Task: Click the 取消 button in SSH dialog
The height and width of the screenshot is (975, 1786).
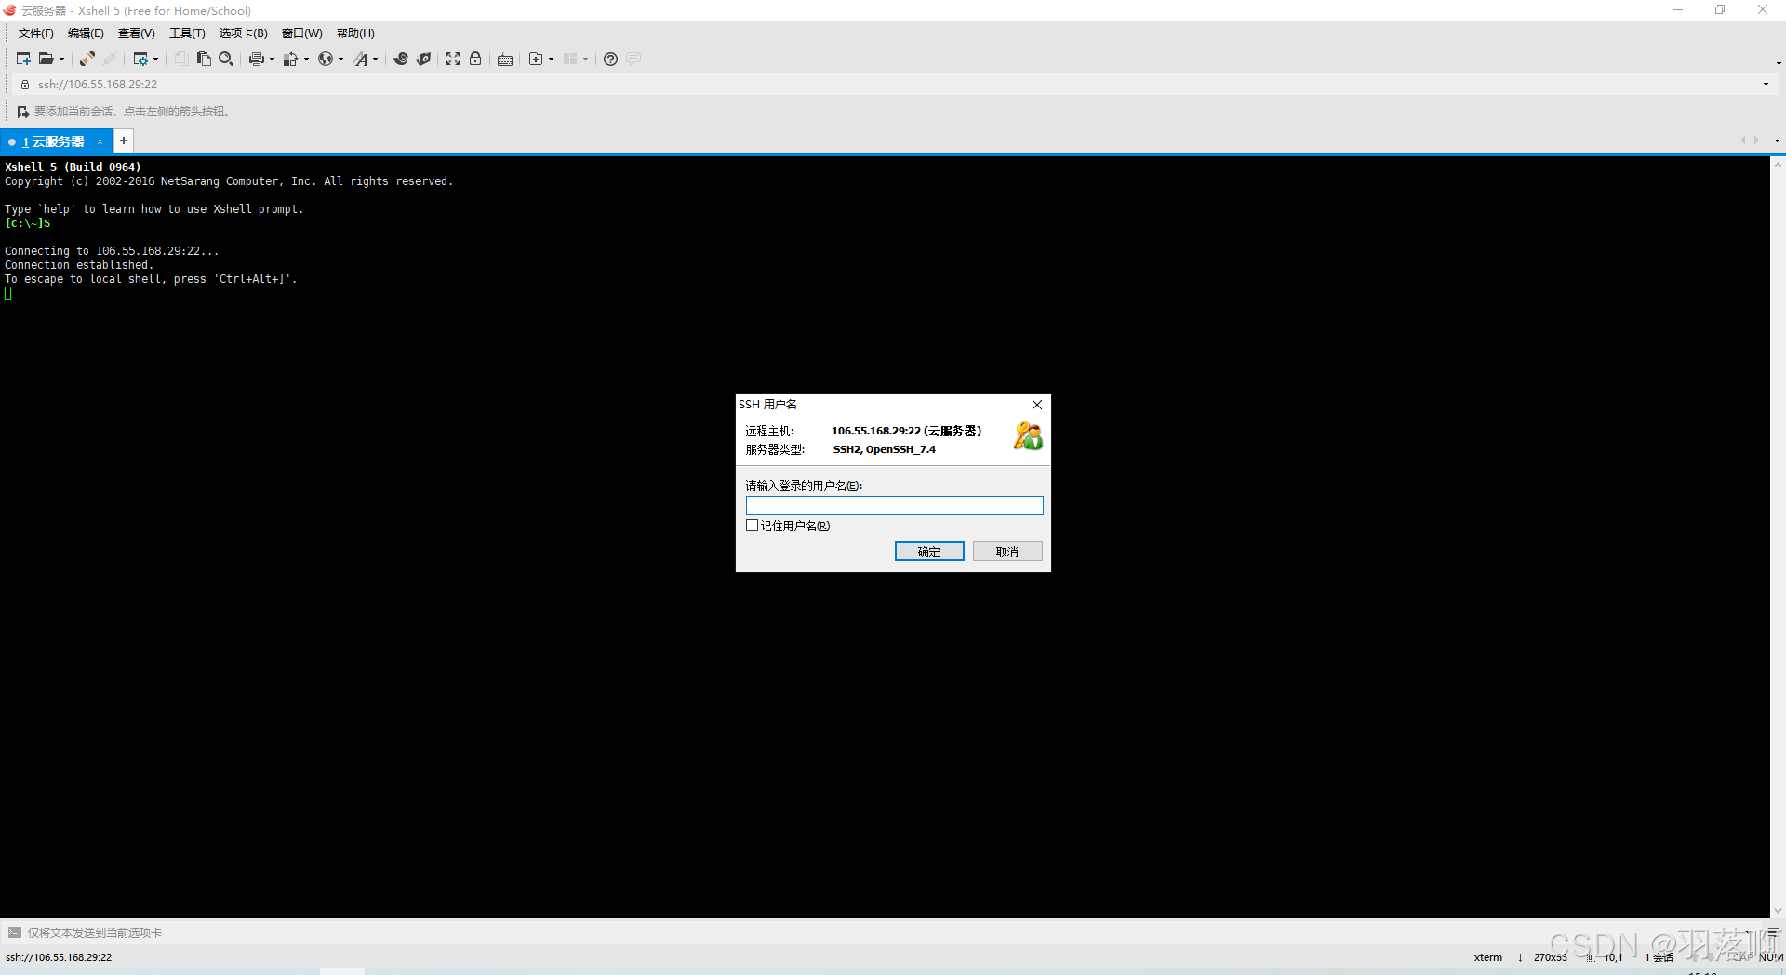Action: coord(1007,552)
